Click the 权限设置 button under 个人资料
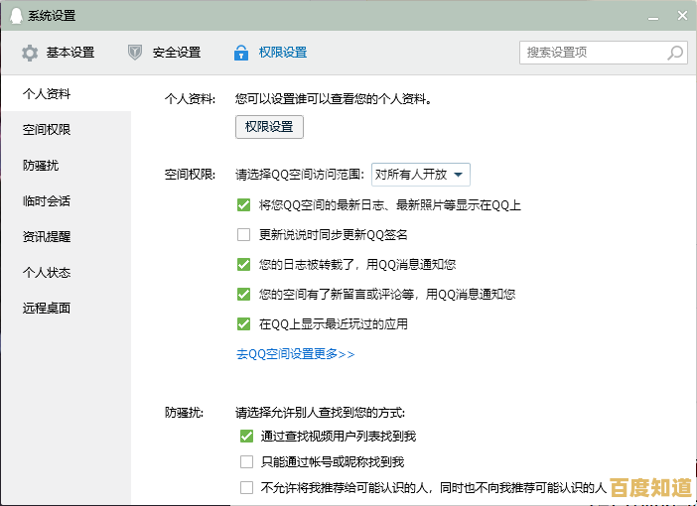The image size is (697, 506). click(x=269, y=127)
